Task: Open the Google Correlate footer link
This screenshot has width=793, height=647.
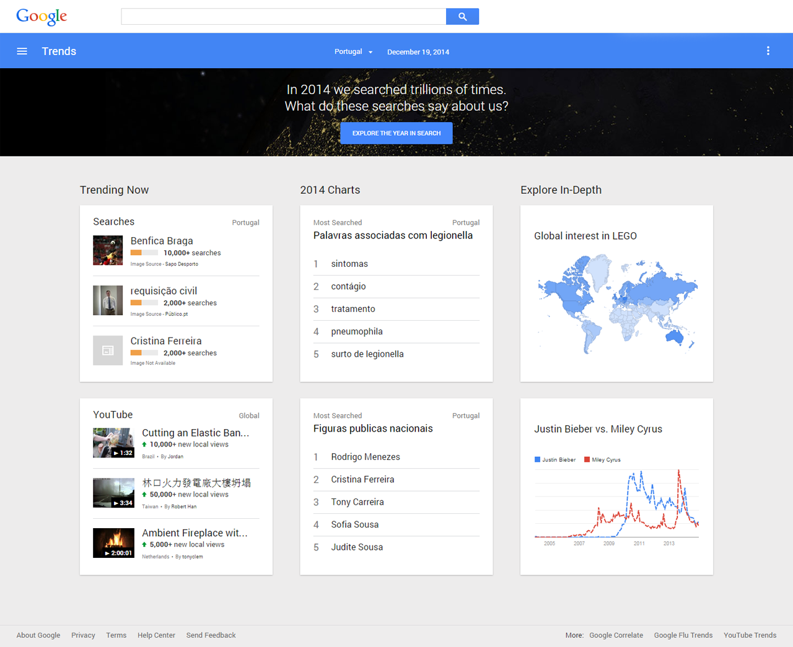Action: pos(616,635)
